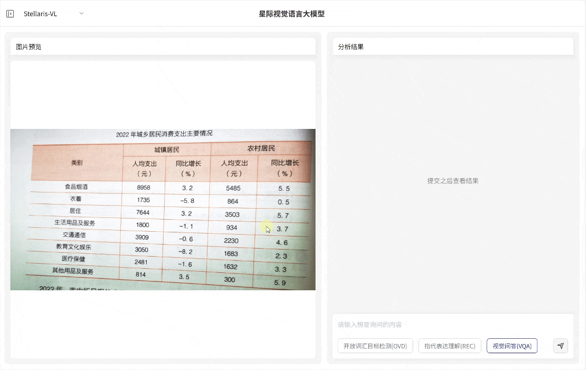Click the 居住 row label
The width and height of the screenshot is (586, 370).
pyautogui.click(x=75, y=210)
